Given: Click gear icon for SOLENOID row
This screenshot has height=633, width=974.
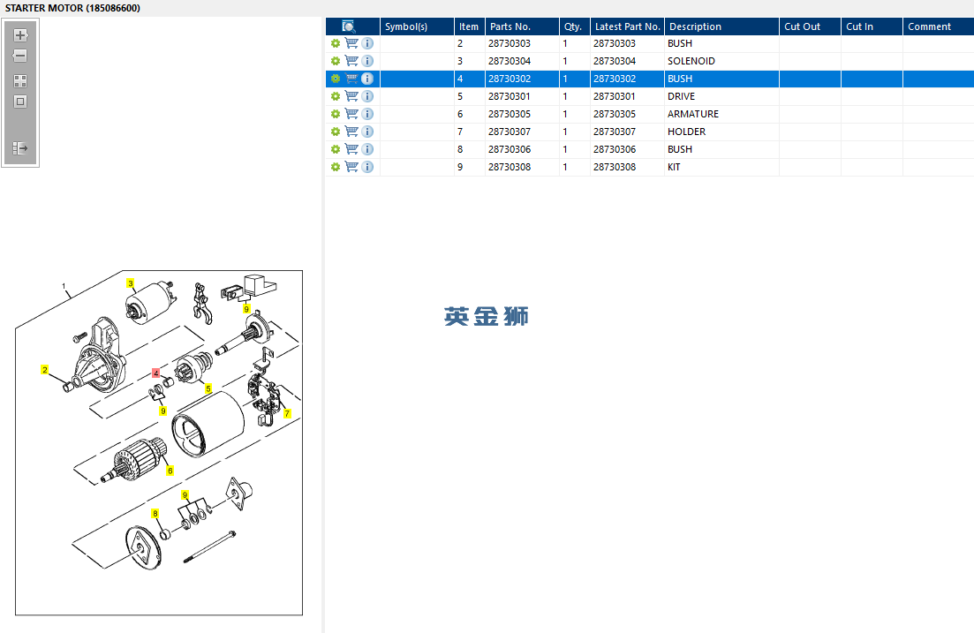Looking at the screenshot, I should 336,61.
